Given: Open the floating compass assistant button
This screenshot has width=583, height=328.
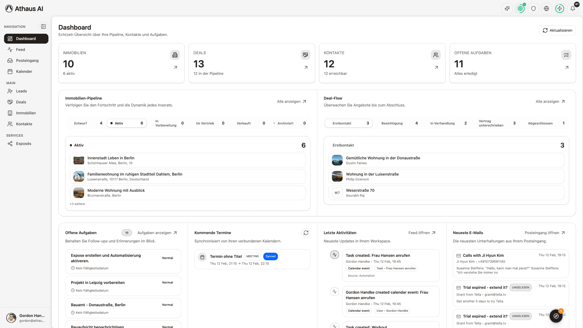Looking at the screenshot, I should pos(556,316).
